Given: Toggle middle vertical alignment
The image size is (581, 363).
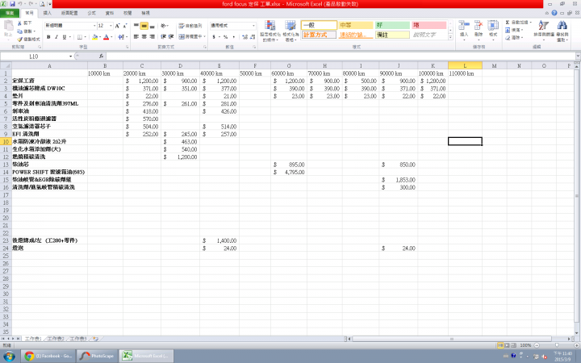Looking at the screenshot, I should (144, 26).
